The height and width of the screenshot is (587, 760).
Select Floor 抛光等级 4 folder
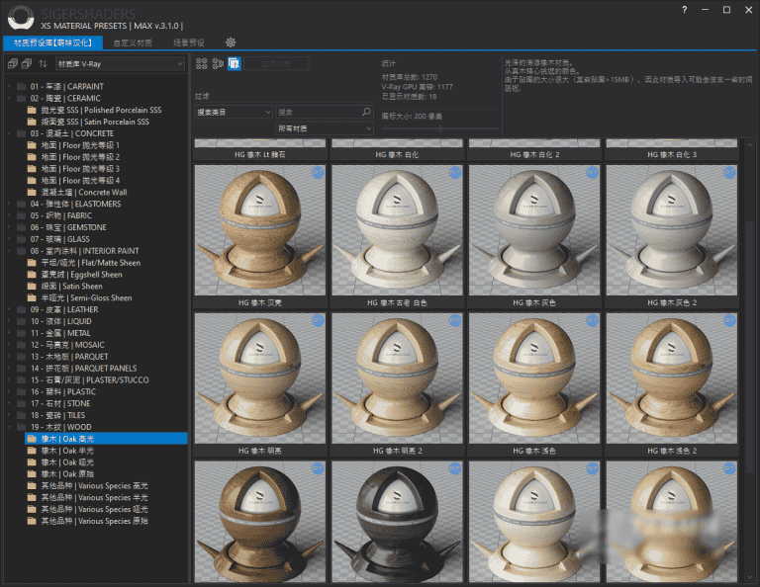pyautogui.click(x=80, y=181)
